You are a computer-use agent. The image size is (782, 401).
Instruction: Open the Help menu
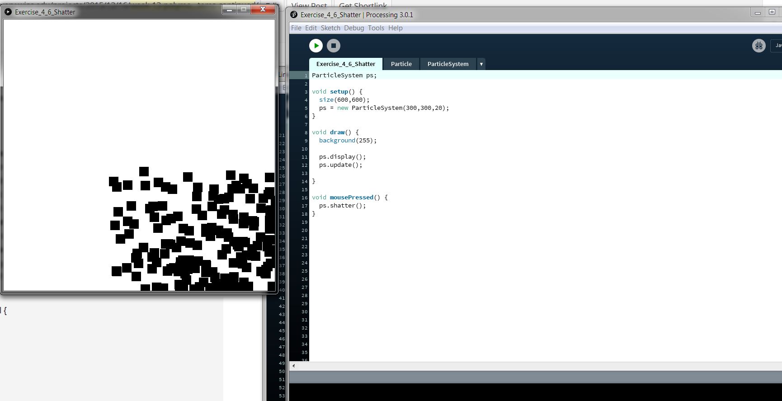pyautogui.click(x=395, y=28)
